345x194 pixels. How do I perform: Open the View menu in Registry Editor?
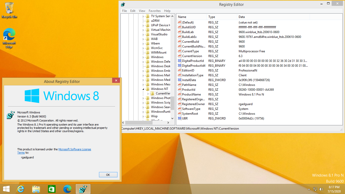pyautogui.click(x=142, y=11)
